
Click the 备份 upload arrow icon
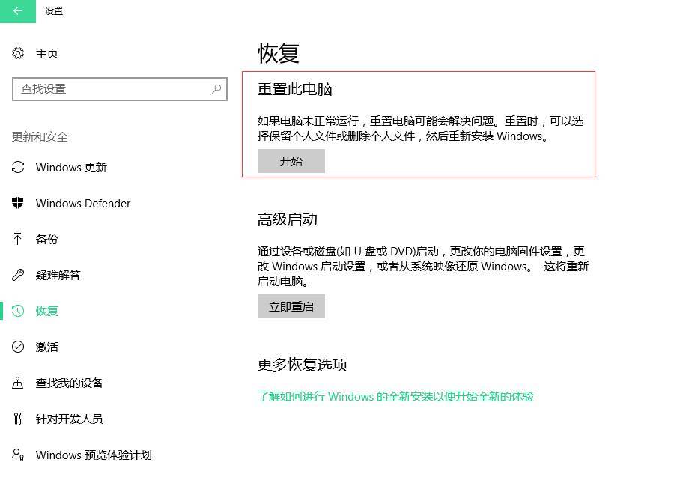(x=18, y=239)
